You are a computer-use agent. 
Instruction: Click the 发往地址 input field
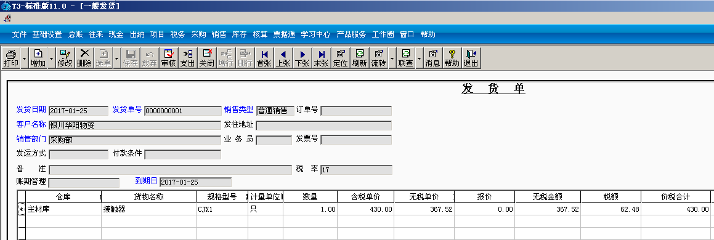pos(324,126)
